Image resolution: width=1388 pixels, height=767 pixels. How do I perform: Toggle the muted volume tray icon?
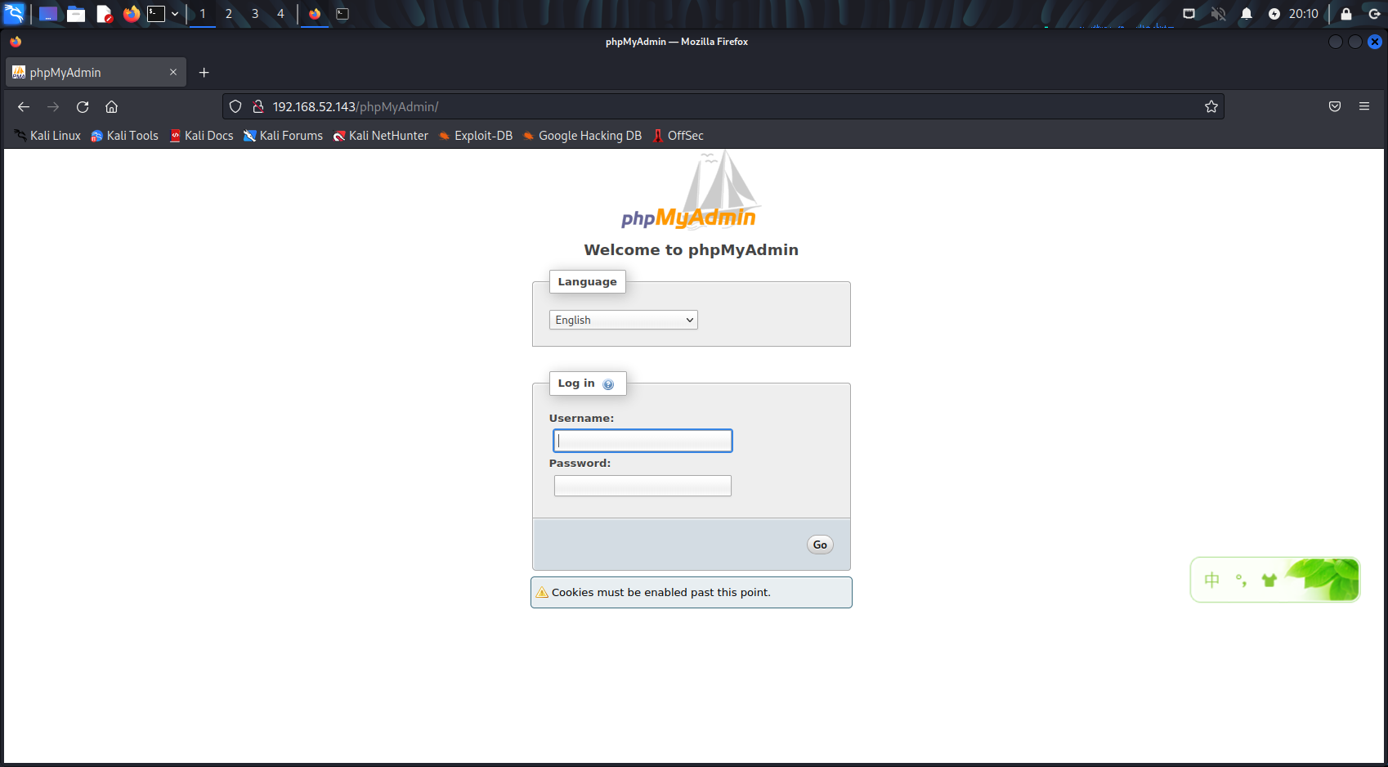point(1218,14)
